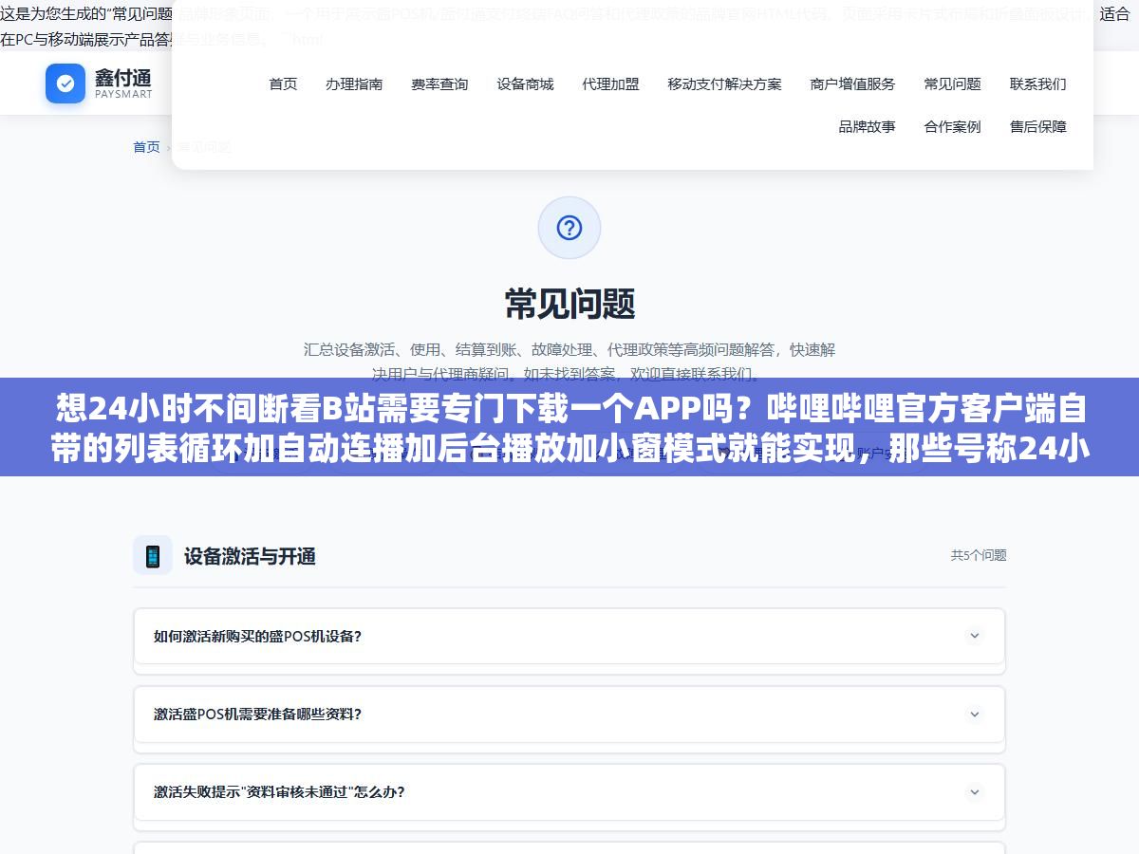Image resolution: width=1139 pixels, height=854 pixels.
Task: Expand chevron for 如何激活新购买的盛POS机设备
Action: click(x=974, y=636)
